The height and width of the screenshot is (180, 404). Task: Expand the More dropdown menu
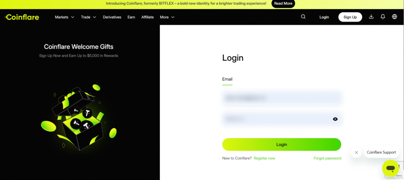[x=167, y=17]
